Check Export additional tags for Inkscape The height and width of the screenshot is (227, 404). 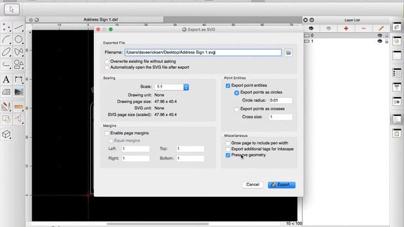[x=228, y=149]
